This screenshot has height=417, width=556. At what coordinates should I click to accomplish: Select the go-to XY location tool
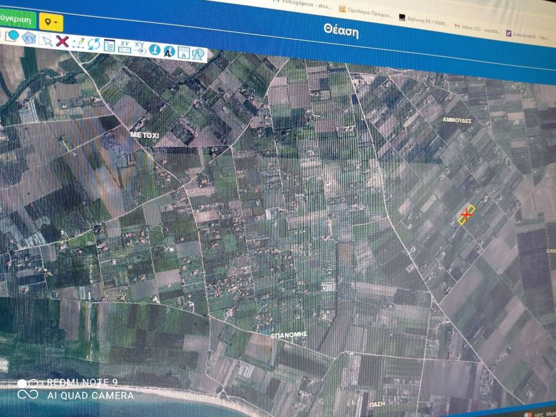pos(140,48)
